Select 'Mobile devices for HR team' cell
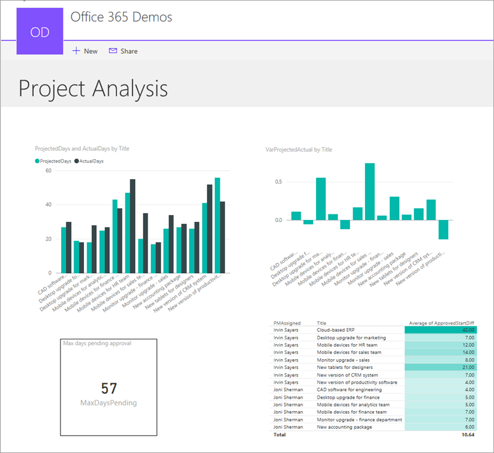The width and height of the screenshot is (494, 453). tap(347, 345)
